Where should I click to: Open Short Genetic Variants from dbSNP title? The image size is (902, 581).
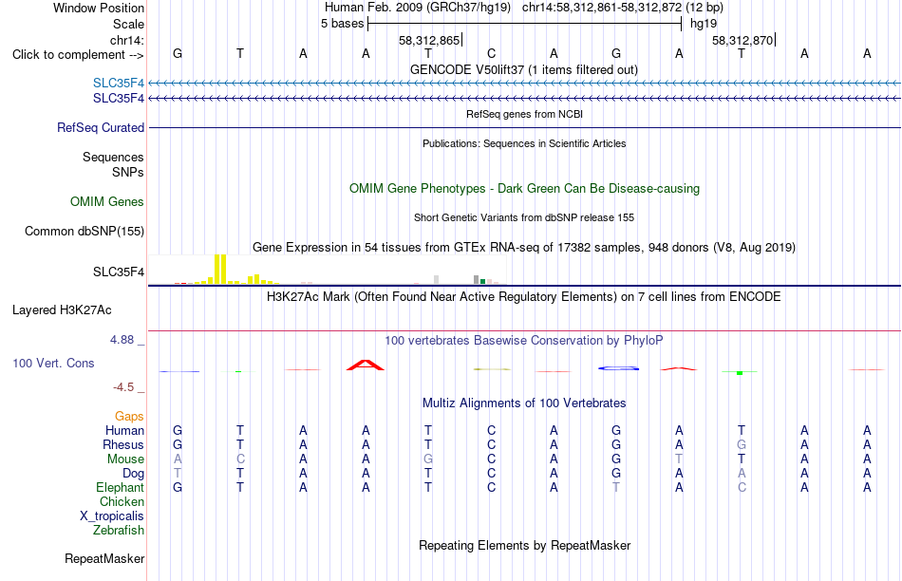[524, 217]
